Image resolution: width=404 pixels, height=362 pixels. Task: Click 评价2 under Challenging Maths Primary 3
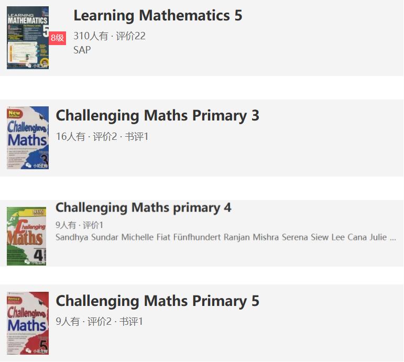[x=105, y=137]
